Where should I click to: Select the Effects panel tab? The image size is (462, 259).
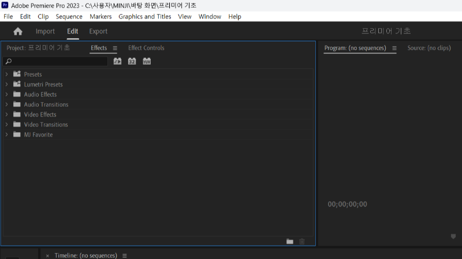[99, 48]
